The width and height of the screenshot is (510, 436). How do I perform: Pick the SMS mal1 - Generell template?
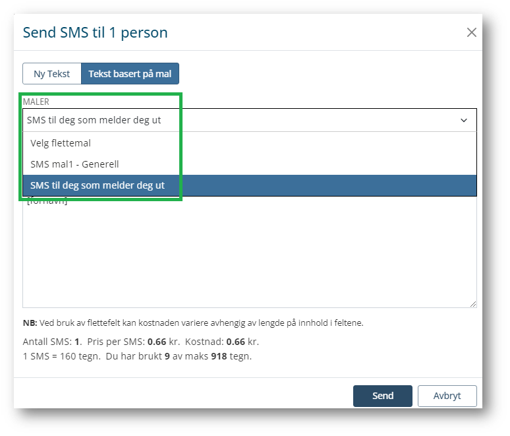pos(74,164)
